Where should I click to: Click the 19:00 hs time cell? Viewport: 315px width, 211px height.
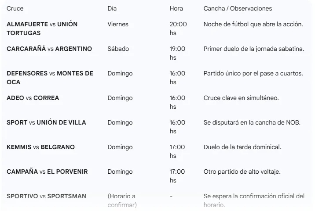pyautogui.click(x=177, y=53)
